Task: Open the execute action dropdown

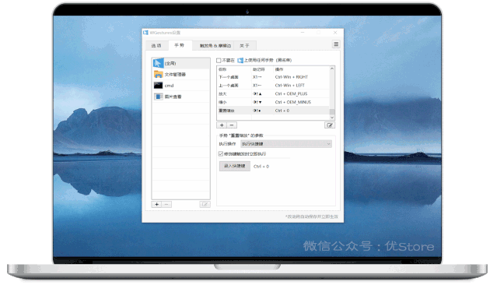Action: 286,144
